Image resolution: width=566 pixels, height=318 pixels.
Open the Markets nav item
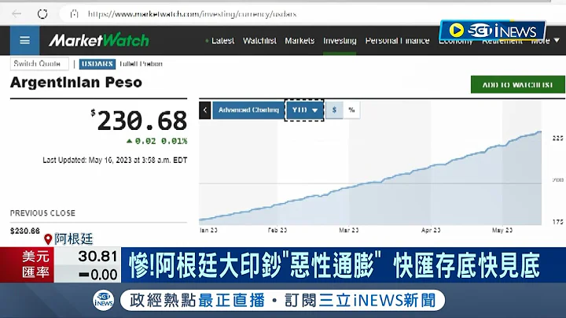[300, 40]
